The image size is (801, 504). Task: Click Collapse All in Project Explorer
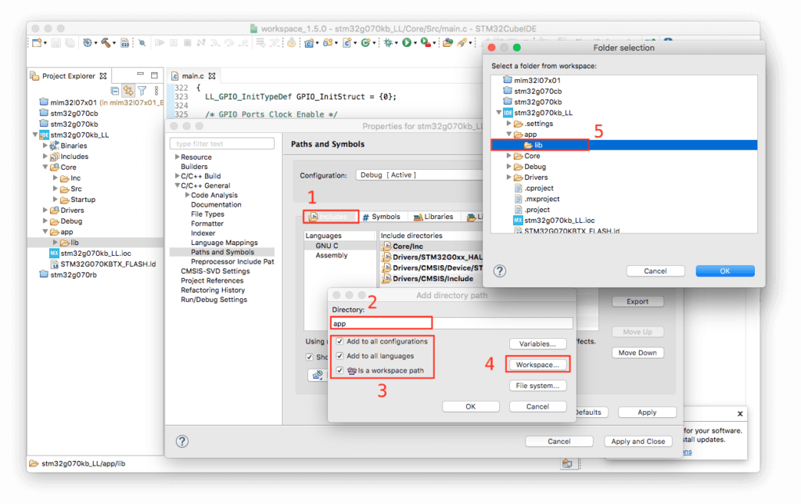(x=115, y=91)
